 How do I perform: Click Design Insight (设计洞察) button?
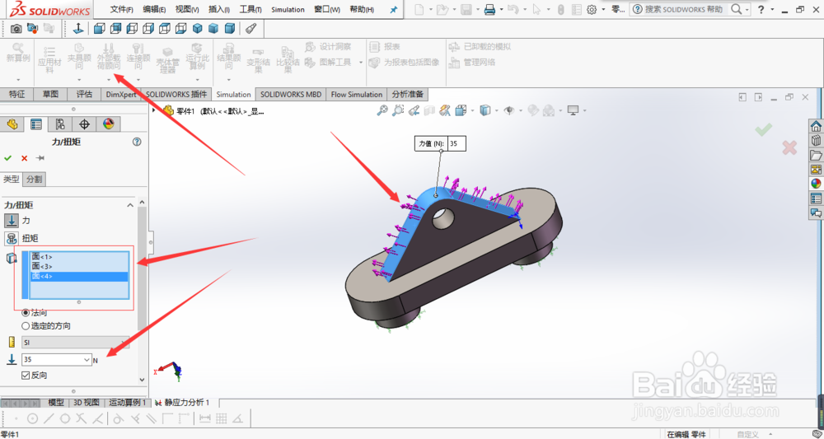[329, 47]
